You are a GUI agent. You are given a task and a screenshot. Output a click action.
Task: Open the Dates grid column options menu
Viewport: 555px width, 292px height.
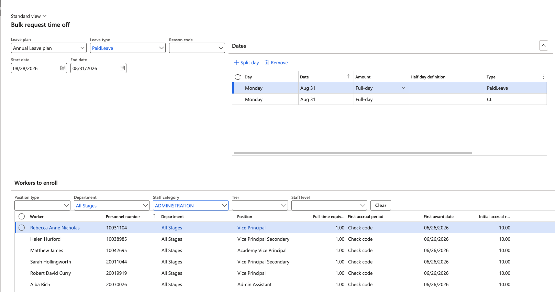[543, 77]
